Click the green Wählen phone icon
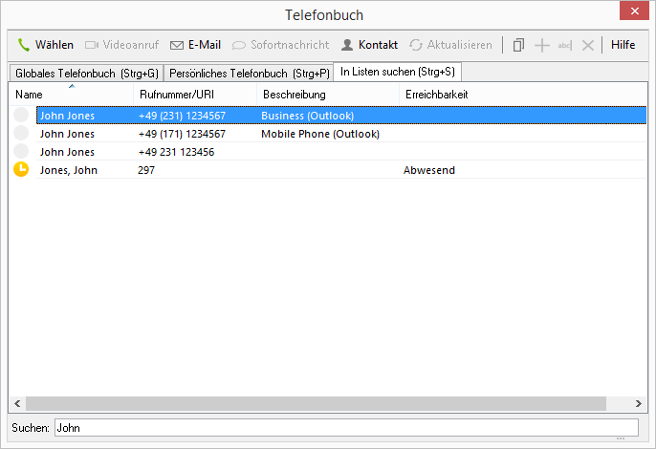The image size is (656, 449). click(24, 45)
